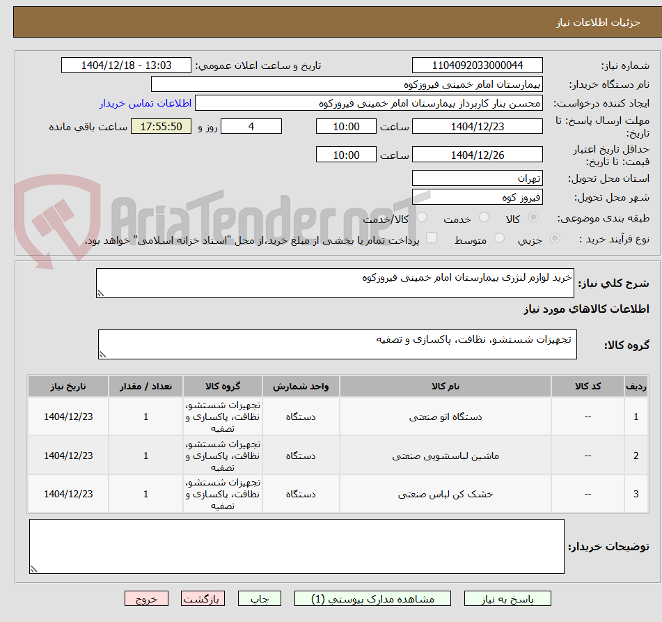
Task: Click the response deadline hour field 10:00
Action: tap(346, 126)
